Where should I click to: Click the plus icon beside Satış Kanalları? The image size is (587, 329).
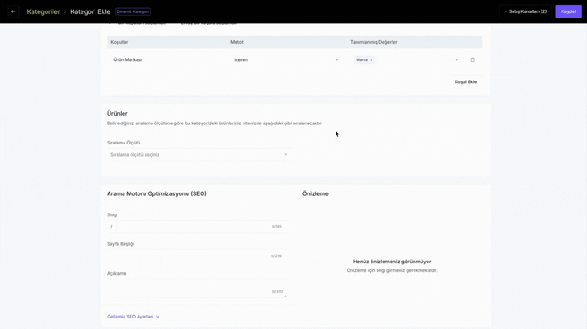[x=506, y=11]
